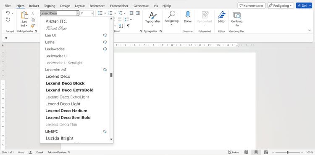
Task: Collapse the ribbon with chevron
Action: pyautogui.click(x=310, y=30)
